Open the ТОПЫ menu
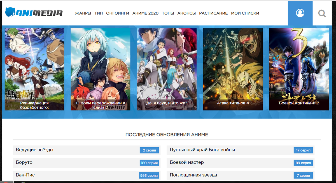Viewport: 336px width, 183px height. (168, 13)
